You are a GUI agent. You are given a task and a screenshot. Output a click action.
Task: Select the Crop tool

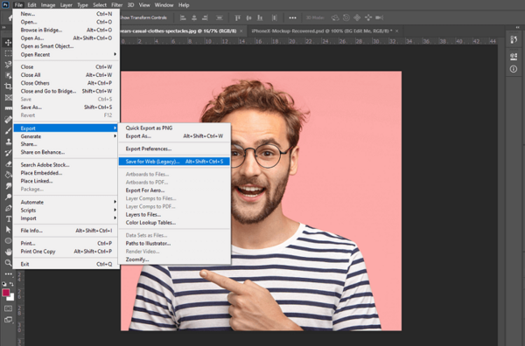pos(8,86)
